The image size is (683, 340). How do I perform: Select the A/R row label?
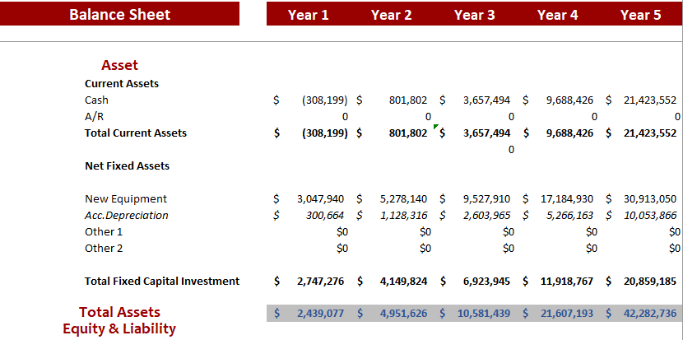pos(94,117)
